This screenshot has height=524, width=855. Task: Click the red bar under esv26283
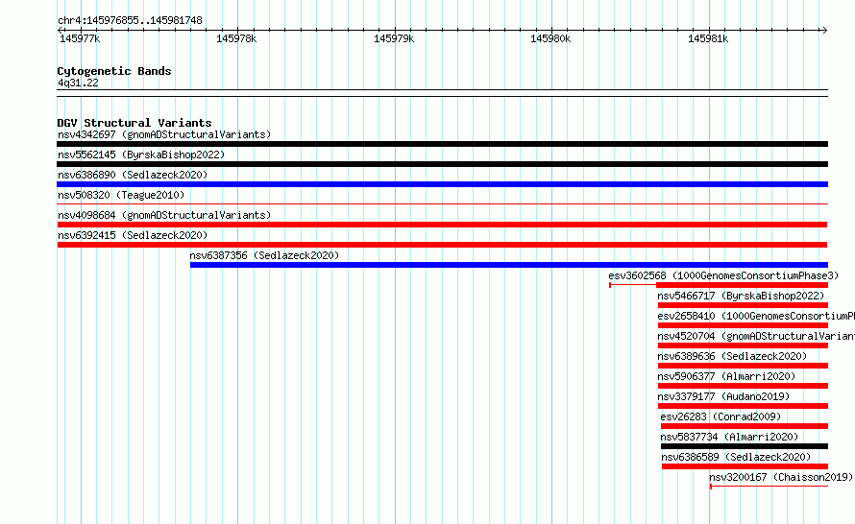[745, 426]
